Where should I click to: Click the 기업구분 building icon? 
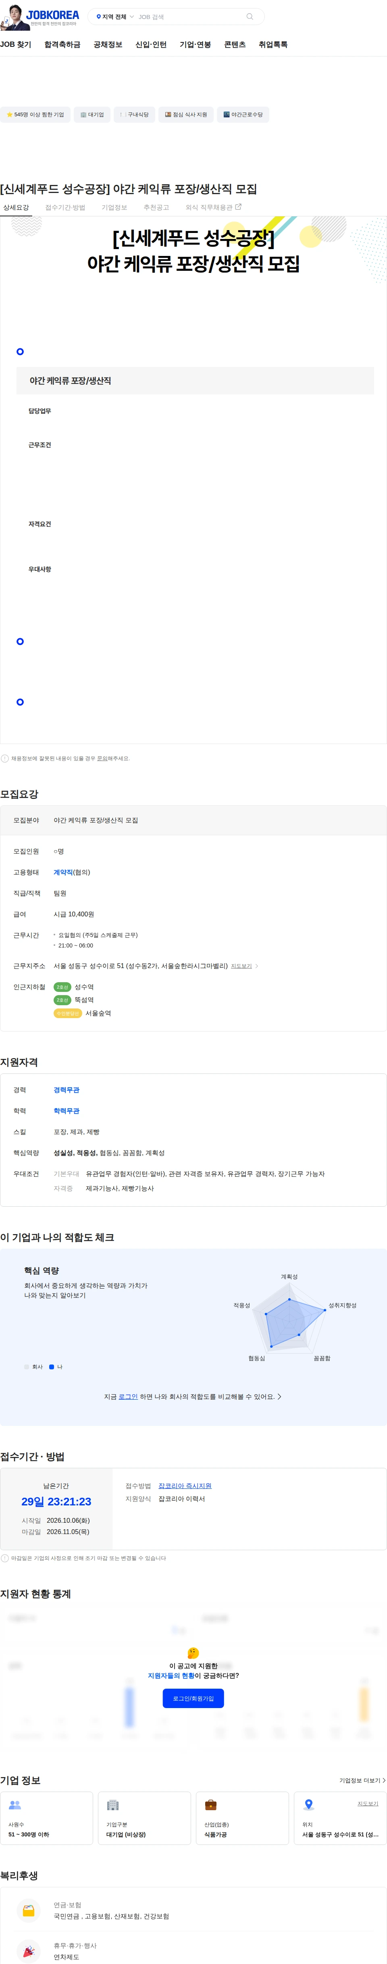pos(113,1805)
